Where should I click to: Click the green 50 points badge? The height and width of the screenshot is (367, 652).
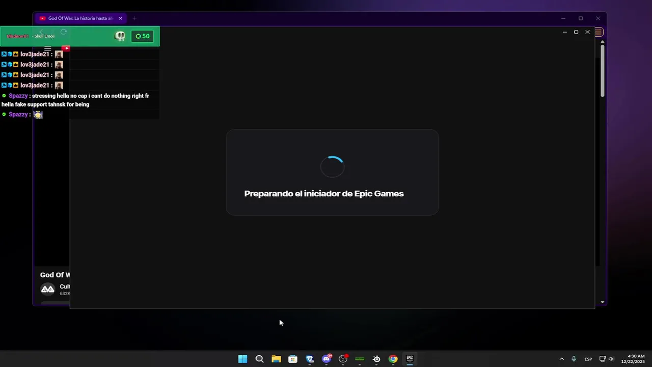(143, 36)
